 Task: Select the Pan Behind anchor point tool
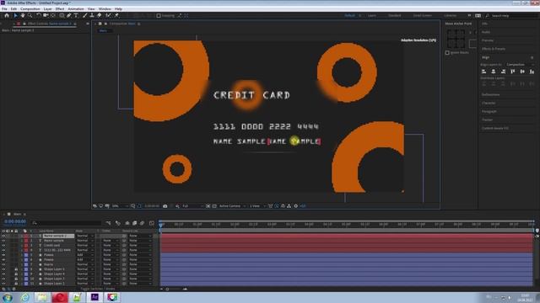[53, 15]
